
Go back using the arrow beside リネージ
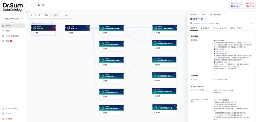coord(32,5)
